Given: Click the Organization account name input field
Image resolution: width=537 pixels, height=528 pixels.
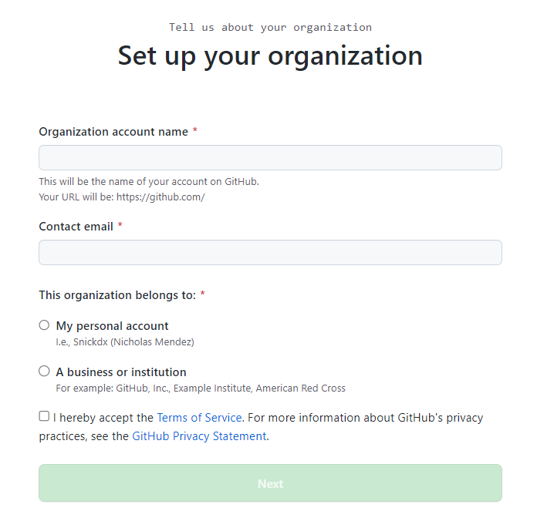Looking at the screenshot, I should tap(270, 158).
